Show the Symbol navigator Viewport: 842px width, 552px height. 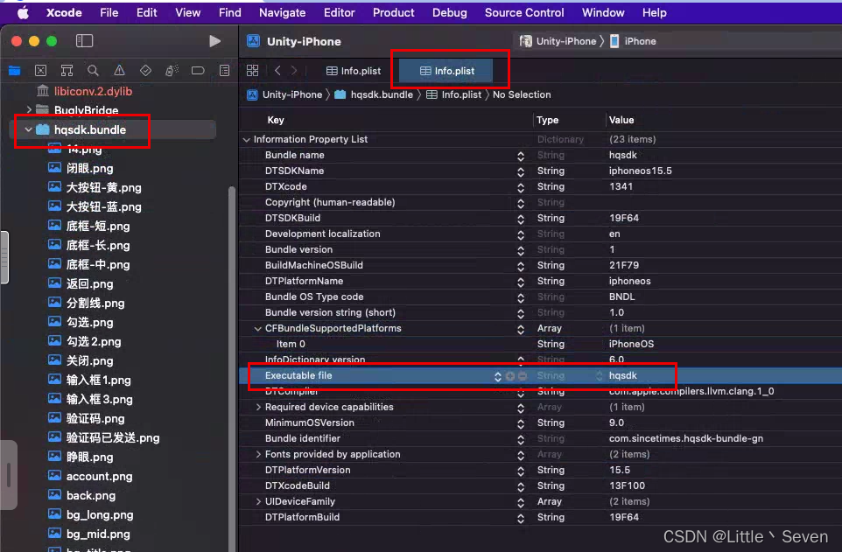tap(67, 70)
